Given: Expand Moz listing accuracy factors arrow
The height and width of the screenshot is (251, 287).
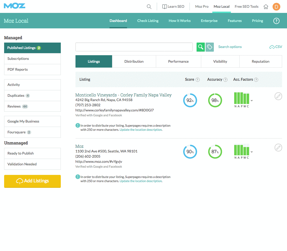Looking at the screenshot, I should pos(252,152).
